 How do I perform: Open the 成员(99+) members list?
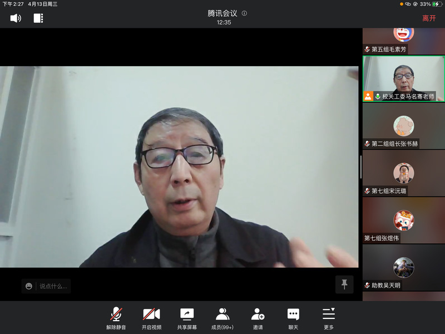click(x=222, y=318)
